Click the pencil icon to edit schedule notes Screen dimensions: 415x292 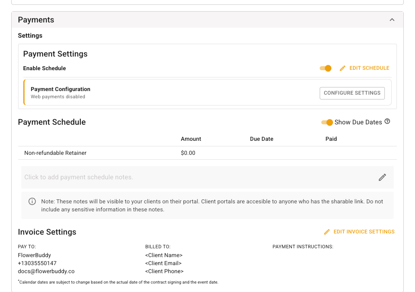point(382,177)
